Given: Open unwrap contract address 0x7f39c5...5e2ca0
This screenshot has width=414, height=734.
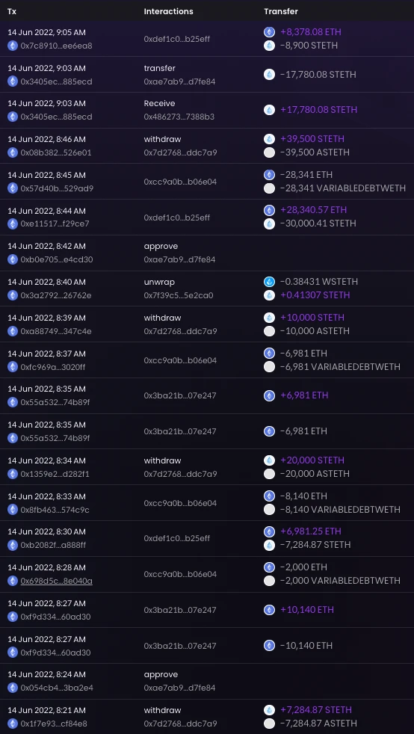Looking at the screenshot, I should click(179, 295).
